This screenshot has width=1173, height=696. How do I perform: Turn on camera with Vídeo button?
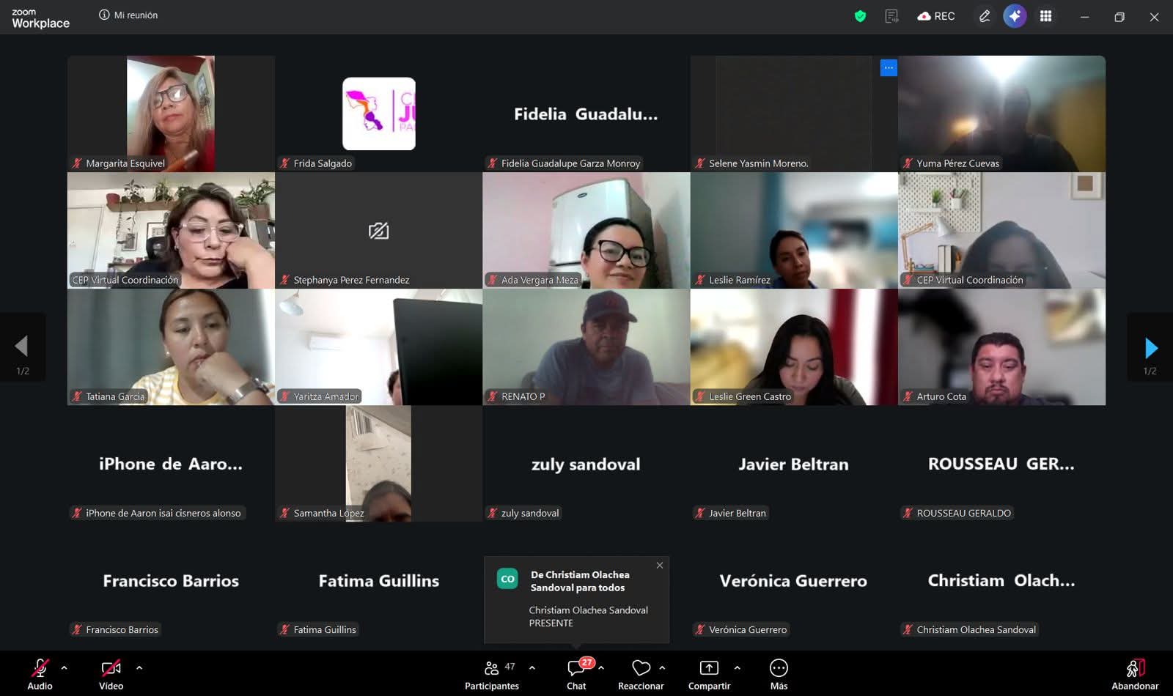click(x=111, y=674)
